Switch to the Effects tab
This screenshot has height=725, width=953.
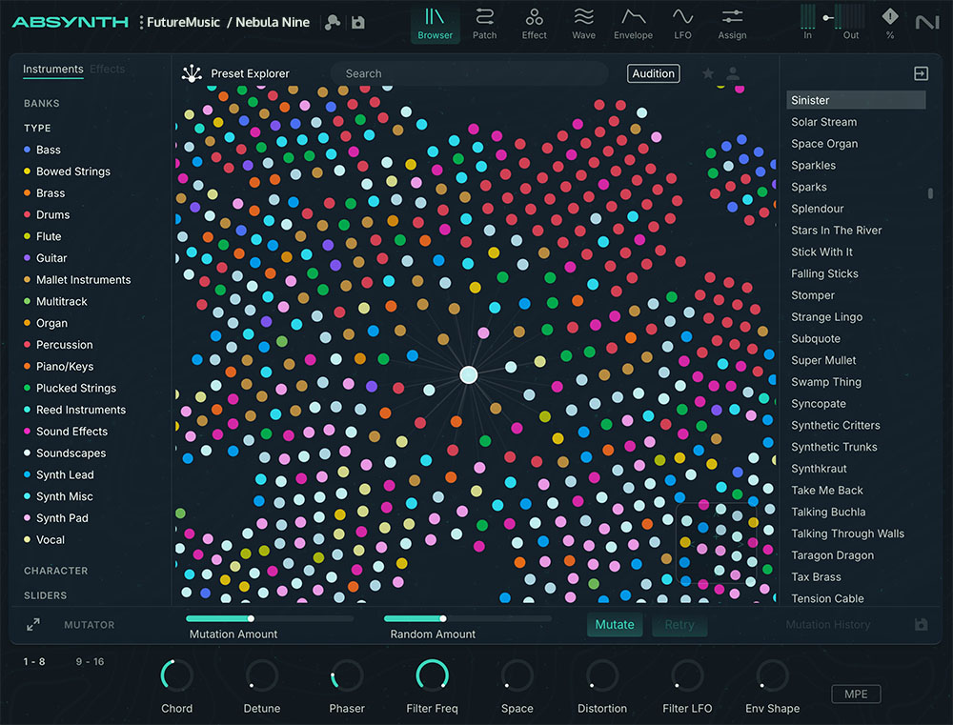(x=107, y=69)
